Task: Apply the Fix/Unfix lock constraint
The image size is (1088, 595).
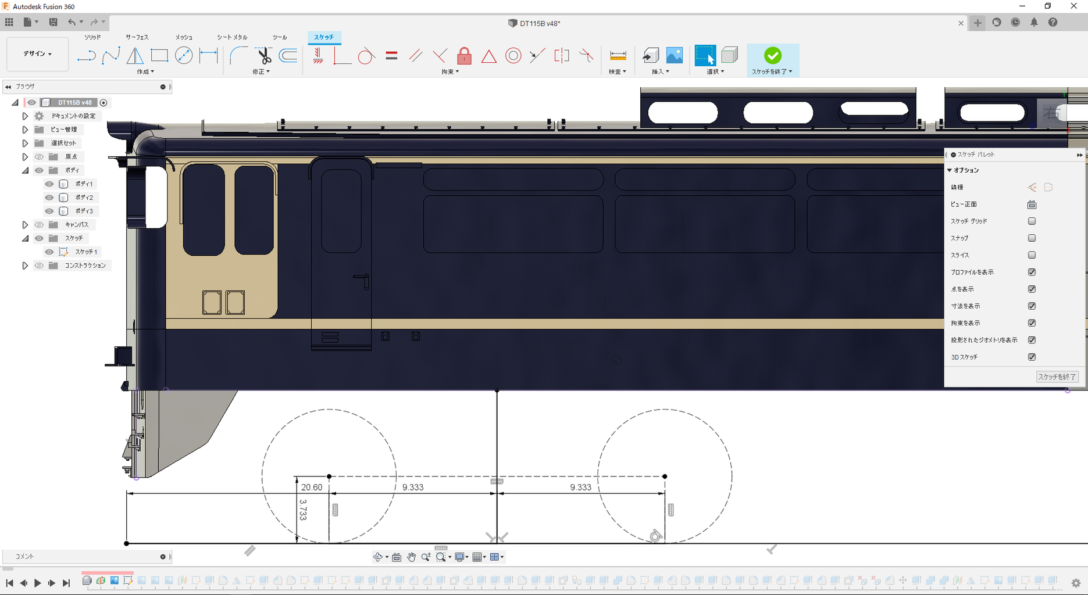Action: click(x=464, y=56)
